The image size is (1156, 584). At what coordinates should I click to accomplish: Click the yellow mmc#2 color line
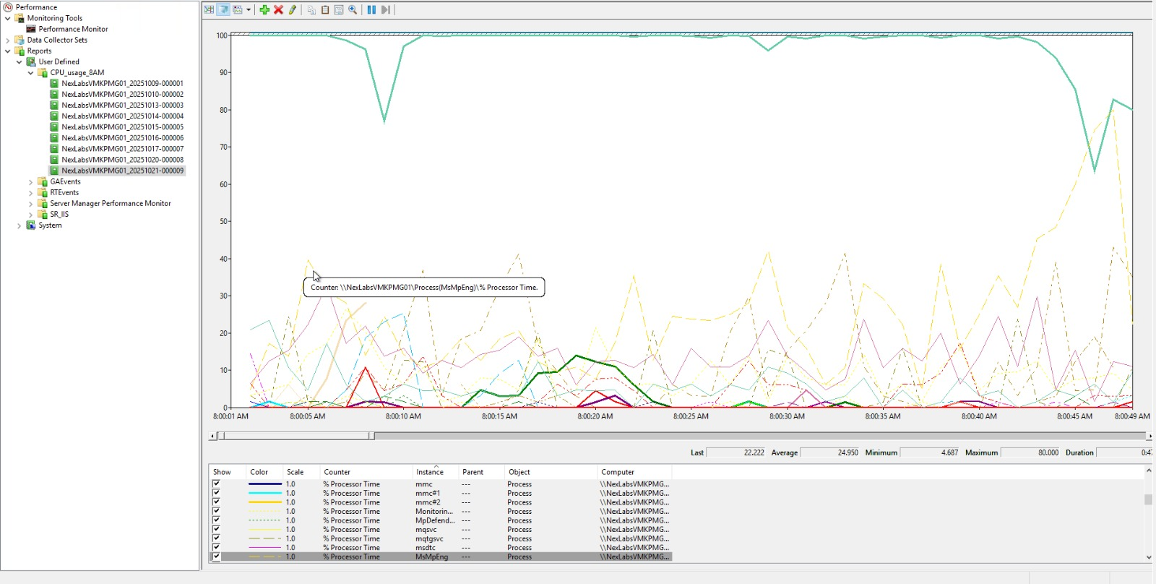[264, 502]
